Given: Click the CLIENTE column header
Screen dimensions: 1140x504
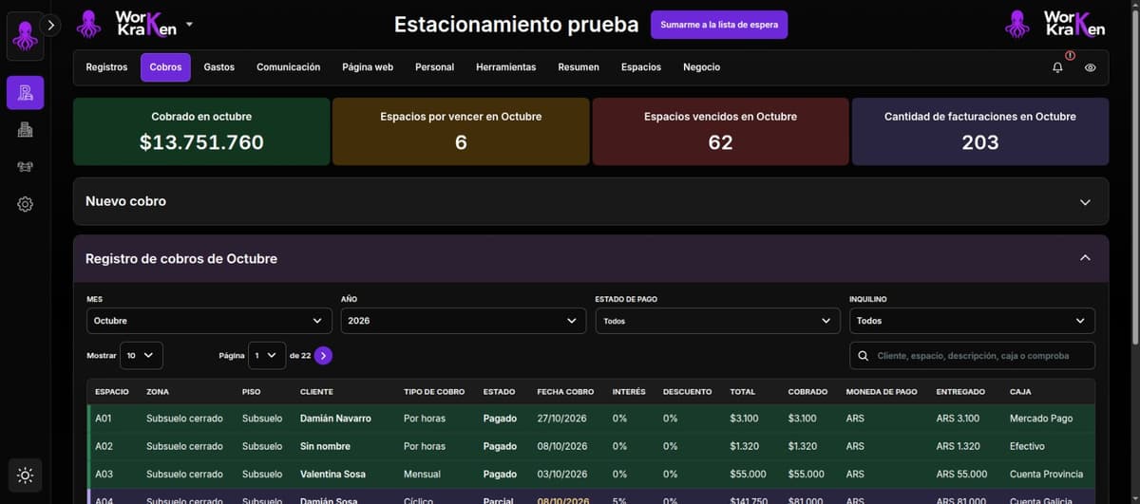Looking at the screenshot, I should coord(316,392).
